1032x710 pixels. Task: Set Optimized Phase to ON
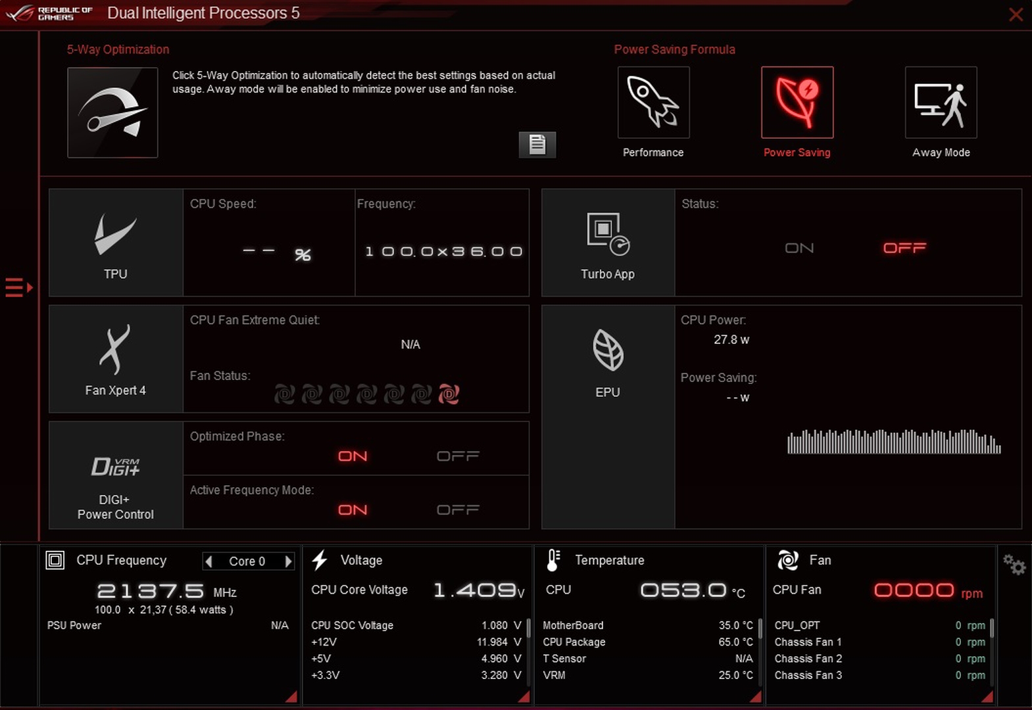[353, 456]
